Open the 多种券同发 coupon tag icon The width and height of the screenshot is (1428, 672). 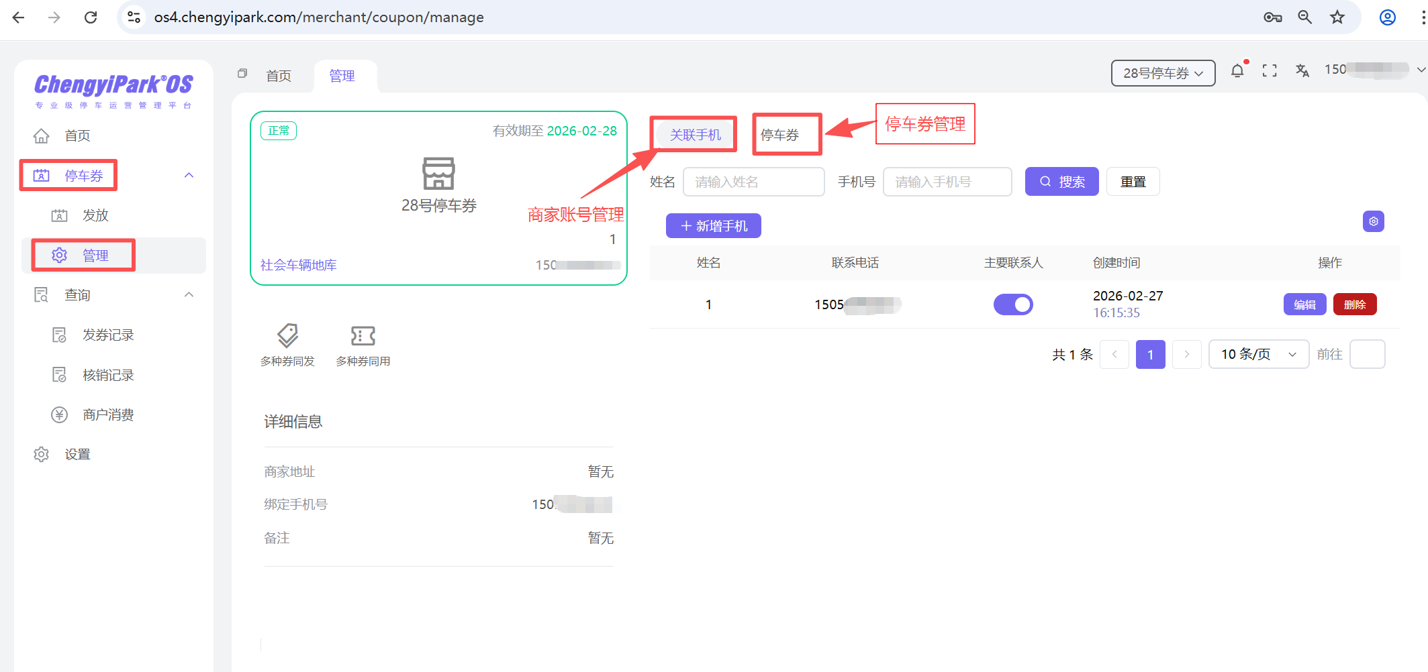(287, 335)
